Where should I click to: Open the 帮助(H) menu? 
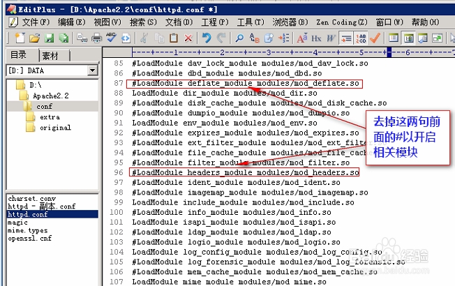pyautogui.click(x=426, y=22)
